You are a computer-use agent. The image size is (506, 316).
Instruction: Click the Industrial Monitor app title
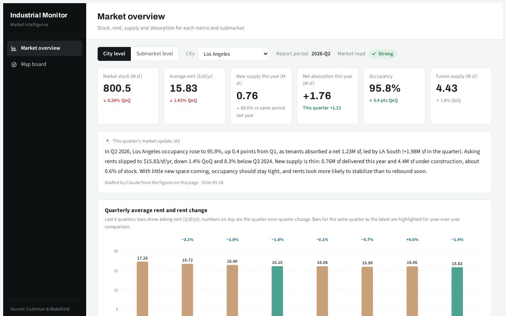39,15
